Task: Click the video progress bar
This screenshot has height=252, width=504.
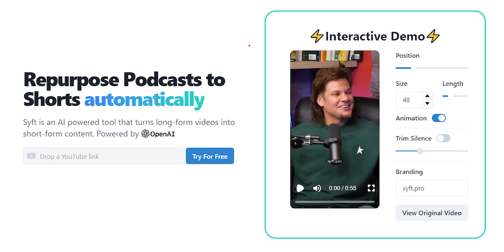Action: (x=335, y=202)
